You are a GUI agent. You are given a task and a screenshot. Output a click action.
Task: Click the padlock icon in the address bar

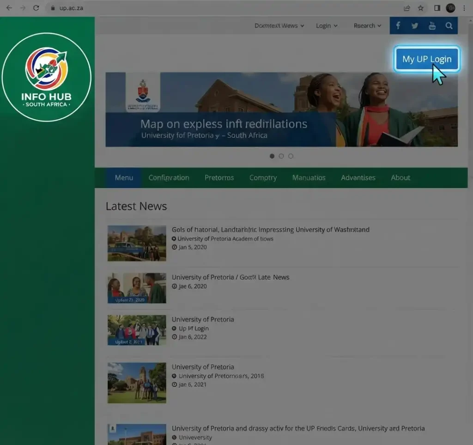[x=53, y=8]
